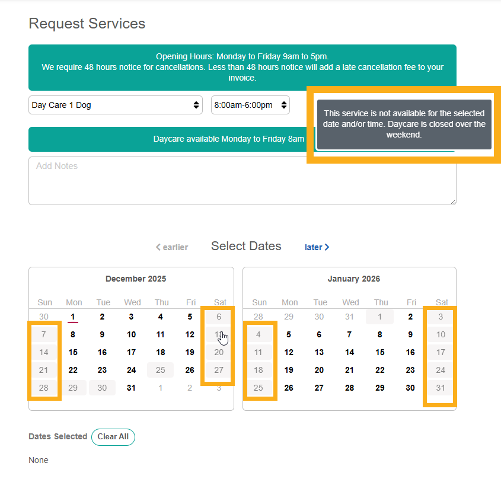501x479 pixels.
Task: Select December 15 on the calendar
Action: tap(72, 352)
